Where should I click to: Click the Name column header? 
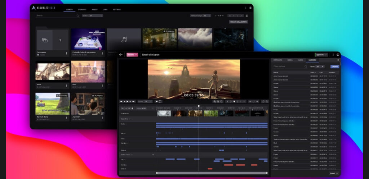point(276,73)
